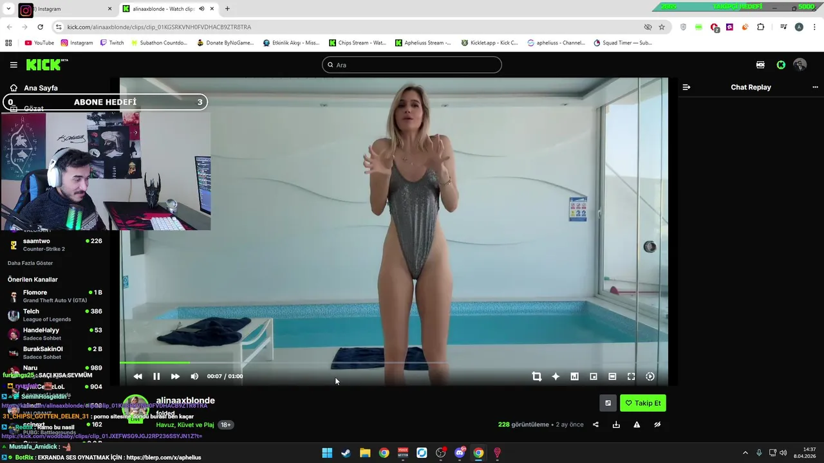Click the gray note icon beside Takip Et

[x=608, y=403]
